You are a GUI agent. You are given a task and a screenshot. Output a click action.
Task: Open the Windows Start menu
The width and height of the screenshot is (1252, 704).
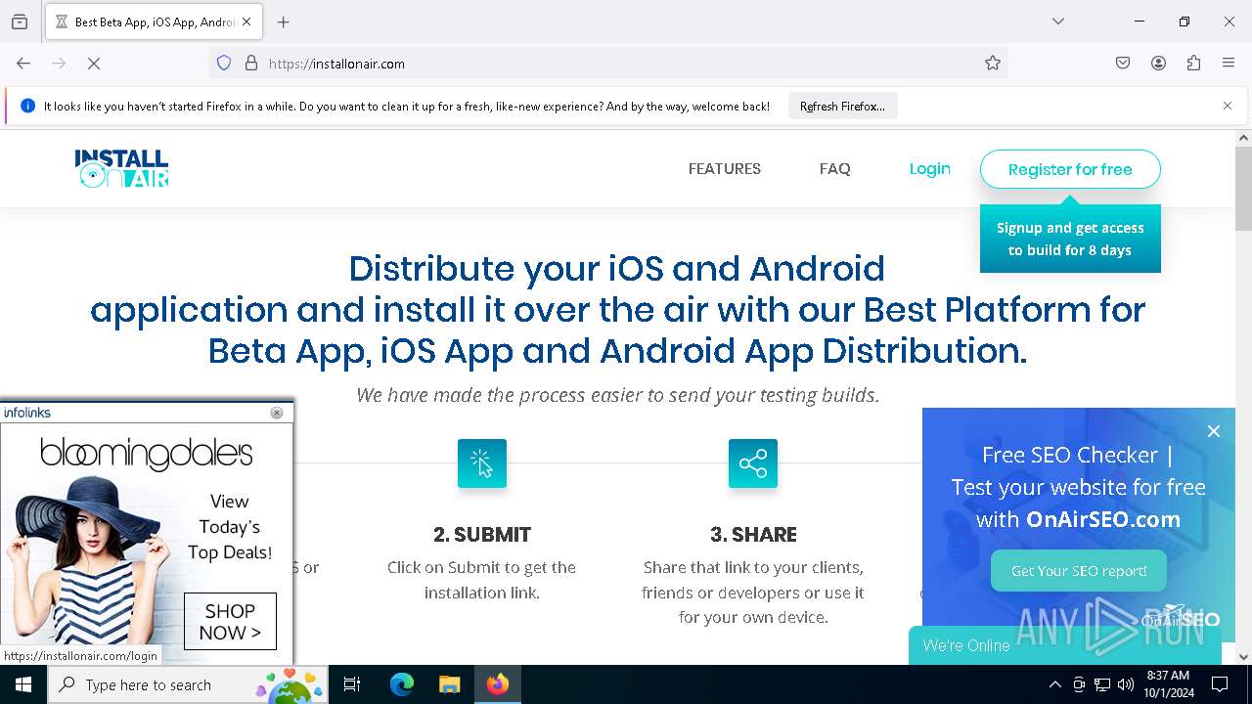pos(23,684)
